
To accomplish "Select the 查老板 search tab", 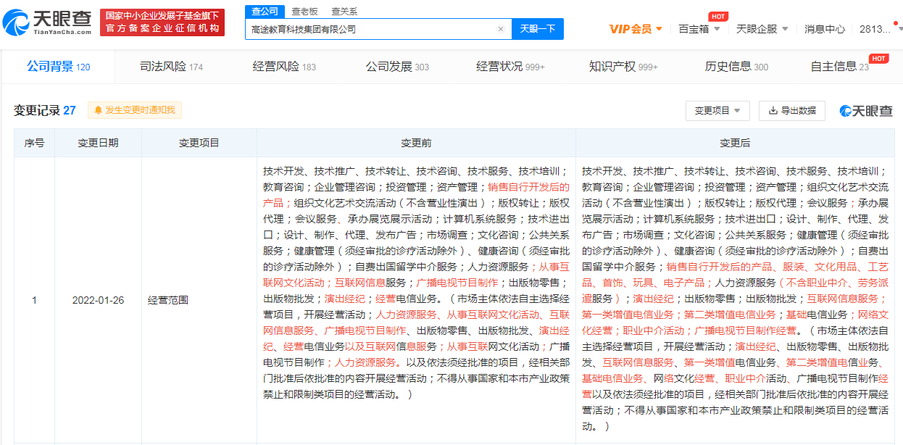I will 304,12.
